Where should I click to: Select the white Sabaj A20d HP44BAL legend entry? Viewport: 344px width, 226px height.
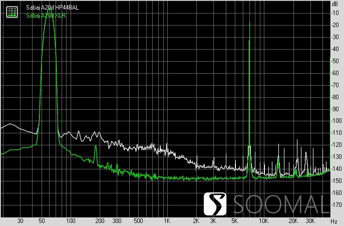pyautogui.click(x=52, y=8)
